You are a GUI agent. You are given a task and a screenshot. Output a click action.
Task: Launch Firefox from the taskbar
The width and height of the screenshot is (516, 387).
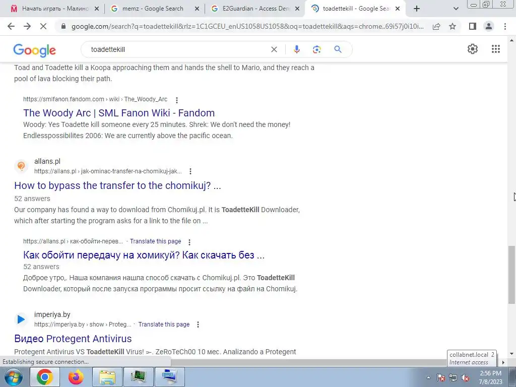click(76, 377)
